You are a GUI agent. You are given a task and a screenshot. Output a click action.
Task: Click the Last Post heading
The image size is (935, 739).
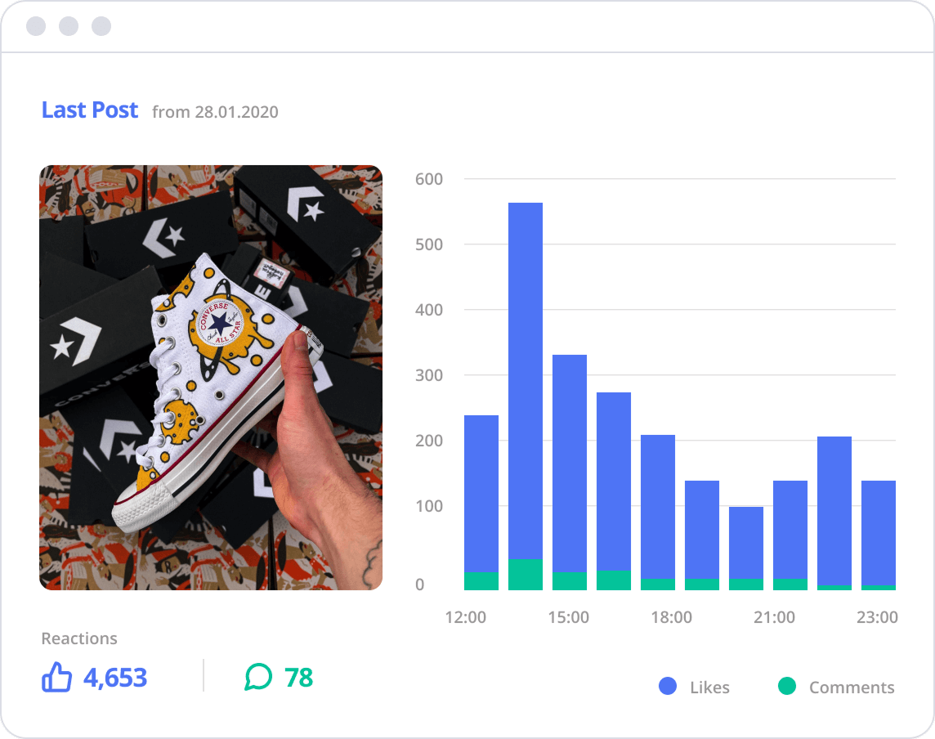point(90,110)
